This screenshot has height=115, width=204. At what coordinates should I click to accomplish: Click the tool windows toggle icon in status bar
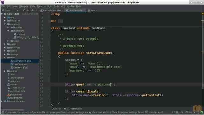tap(3, 112)
